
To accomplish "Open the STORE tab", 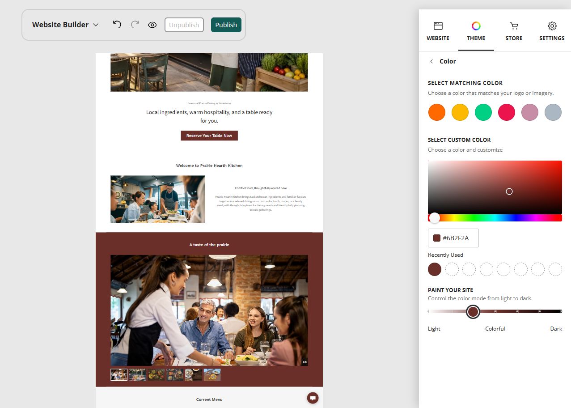I will tap(514, 31).
